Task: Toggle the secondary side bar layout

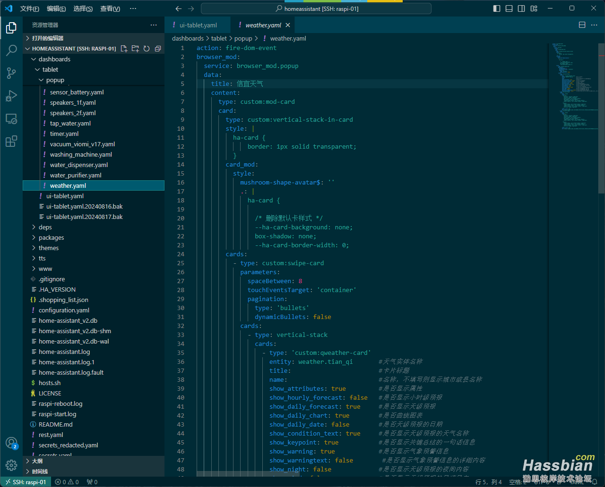Action: [521, 8]
